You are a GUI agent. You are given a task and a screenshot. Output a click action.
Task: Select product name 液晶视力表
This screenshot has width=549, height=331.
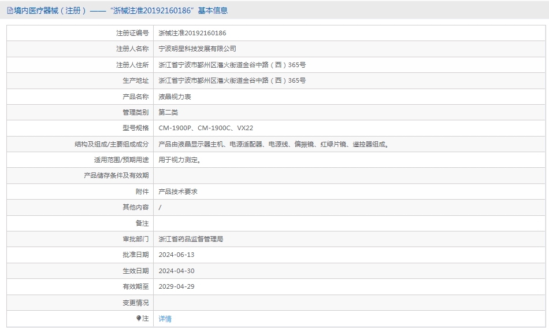pyautogui.click(x=175, y=97)
